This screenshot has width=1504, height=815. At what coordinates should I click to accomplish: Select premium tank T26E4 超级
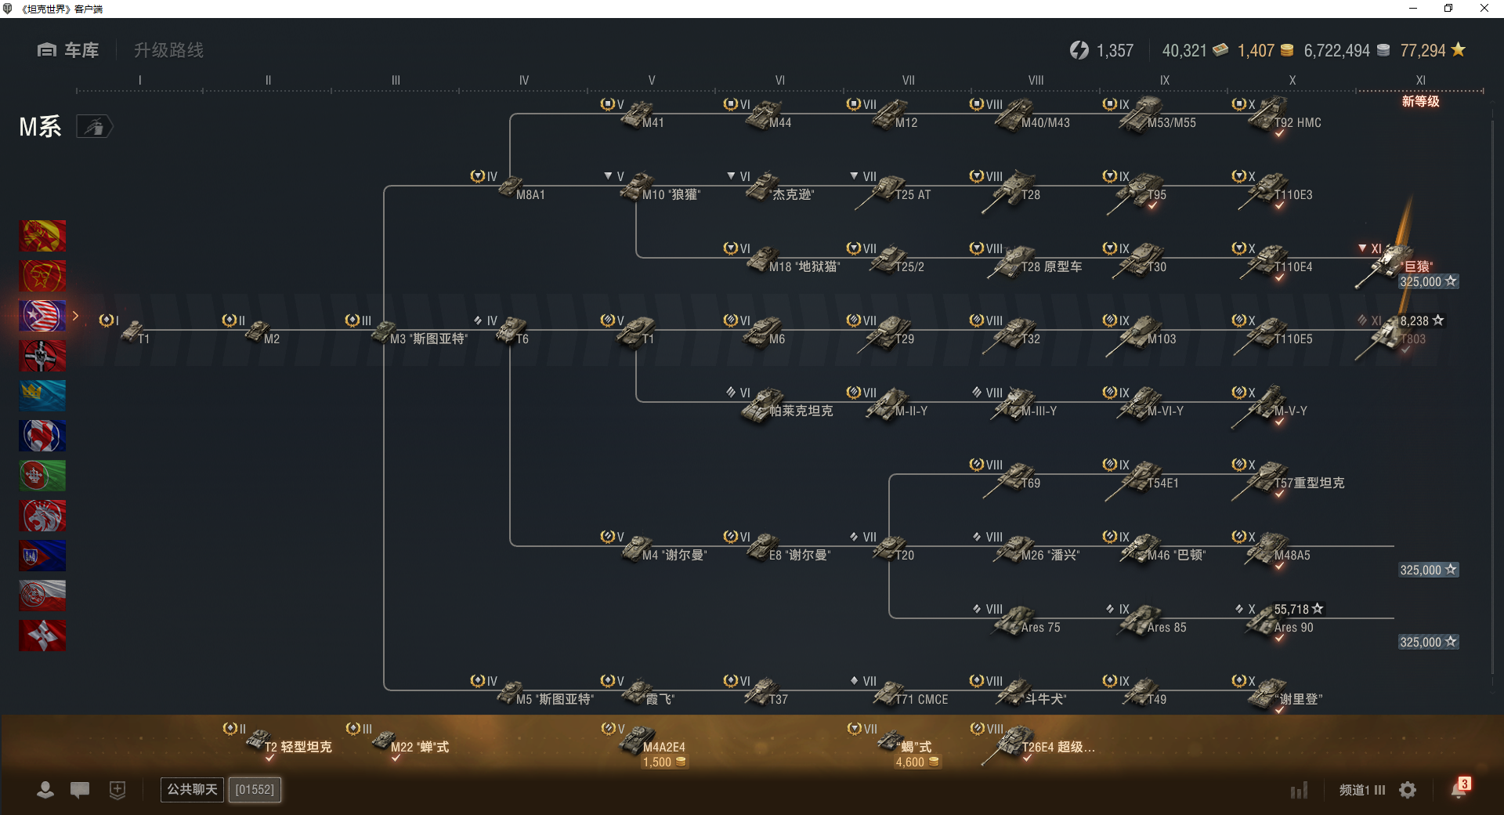coord(1034,743)
